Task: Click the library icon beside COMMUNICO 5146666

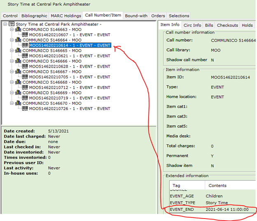Action: pos(18,61)
